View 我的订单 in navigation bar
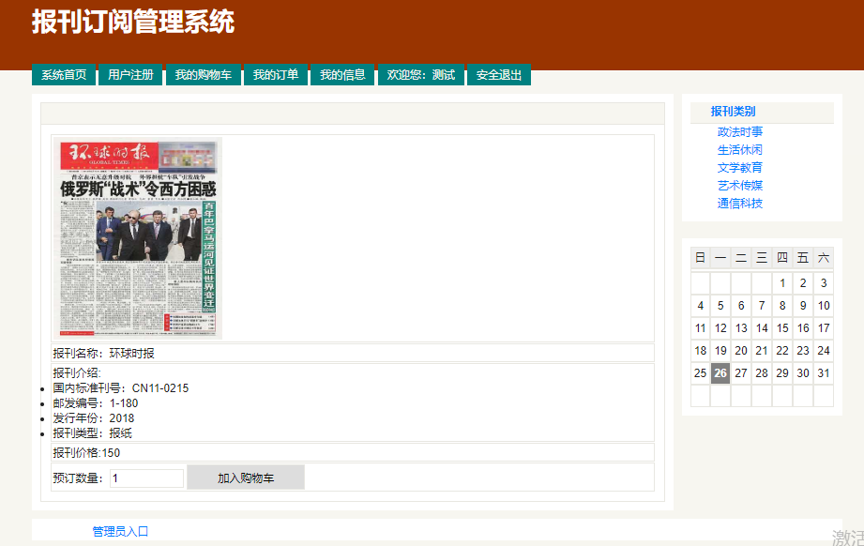This screenshot has width=864, height=546. coord(276,75)
